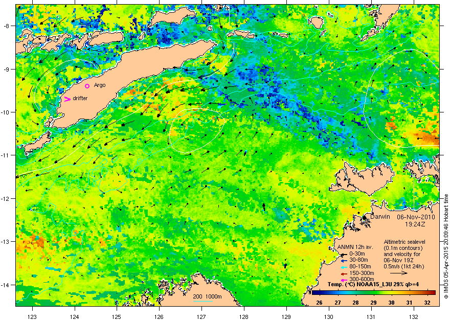Click the '30-80m' depth label
Screen dimensions: 450x322
358,260
